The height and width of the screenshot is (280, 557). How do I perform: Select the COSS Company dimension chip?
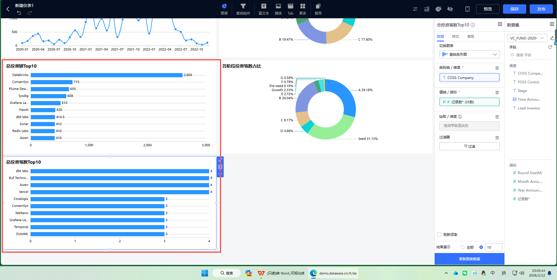[x=470, y=77]
